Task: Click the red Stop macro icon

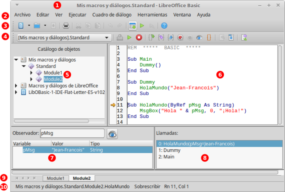Action: (139, 38)
